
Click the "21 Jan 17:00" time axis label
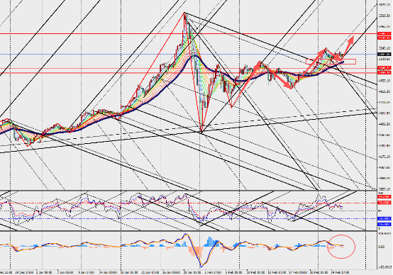(150, 271)
